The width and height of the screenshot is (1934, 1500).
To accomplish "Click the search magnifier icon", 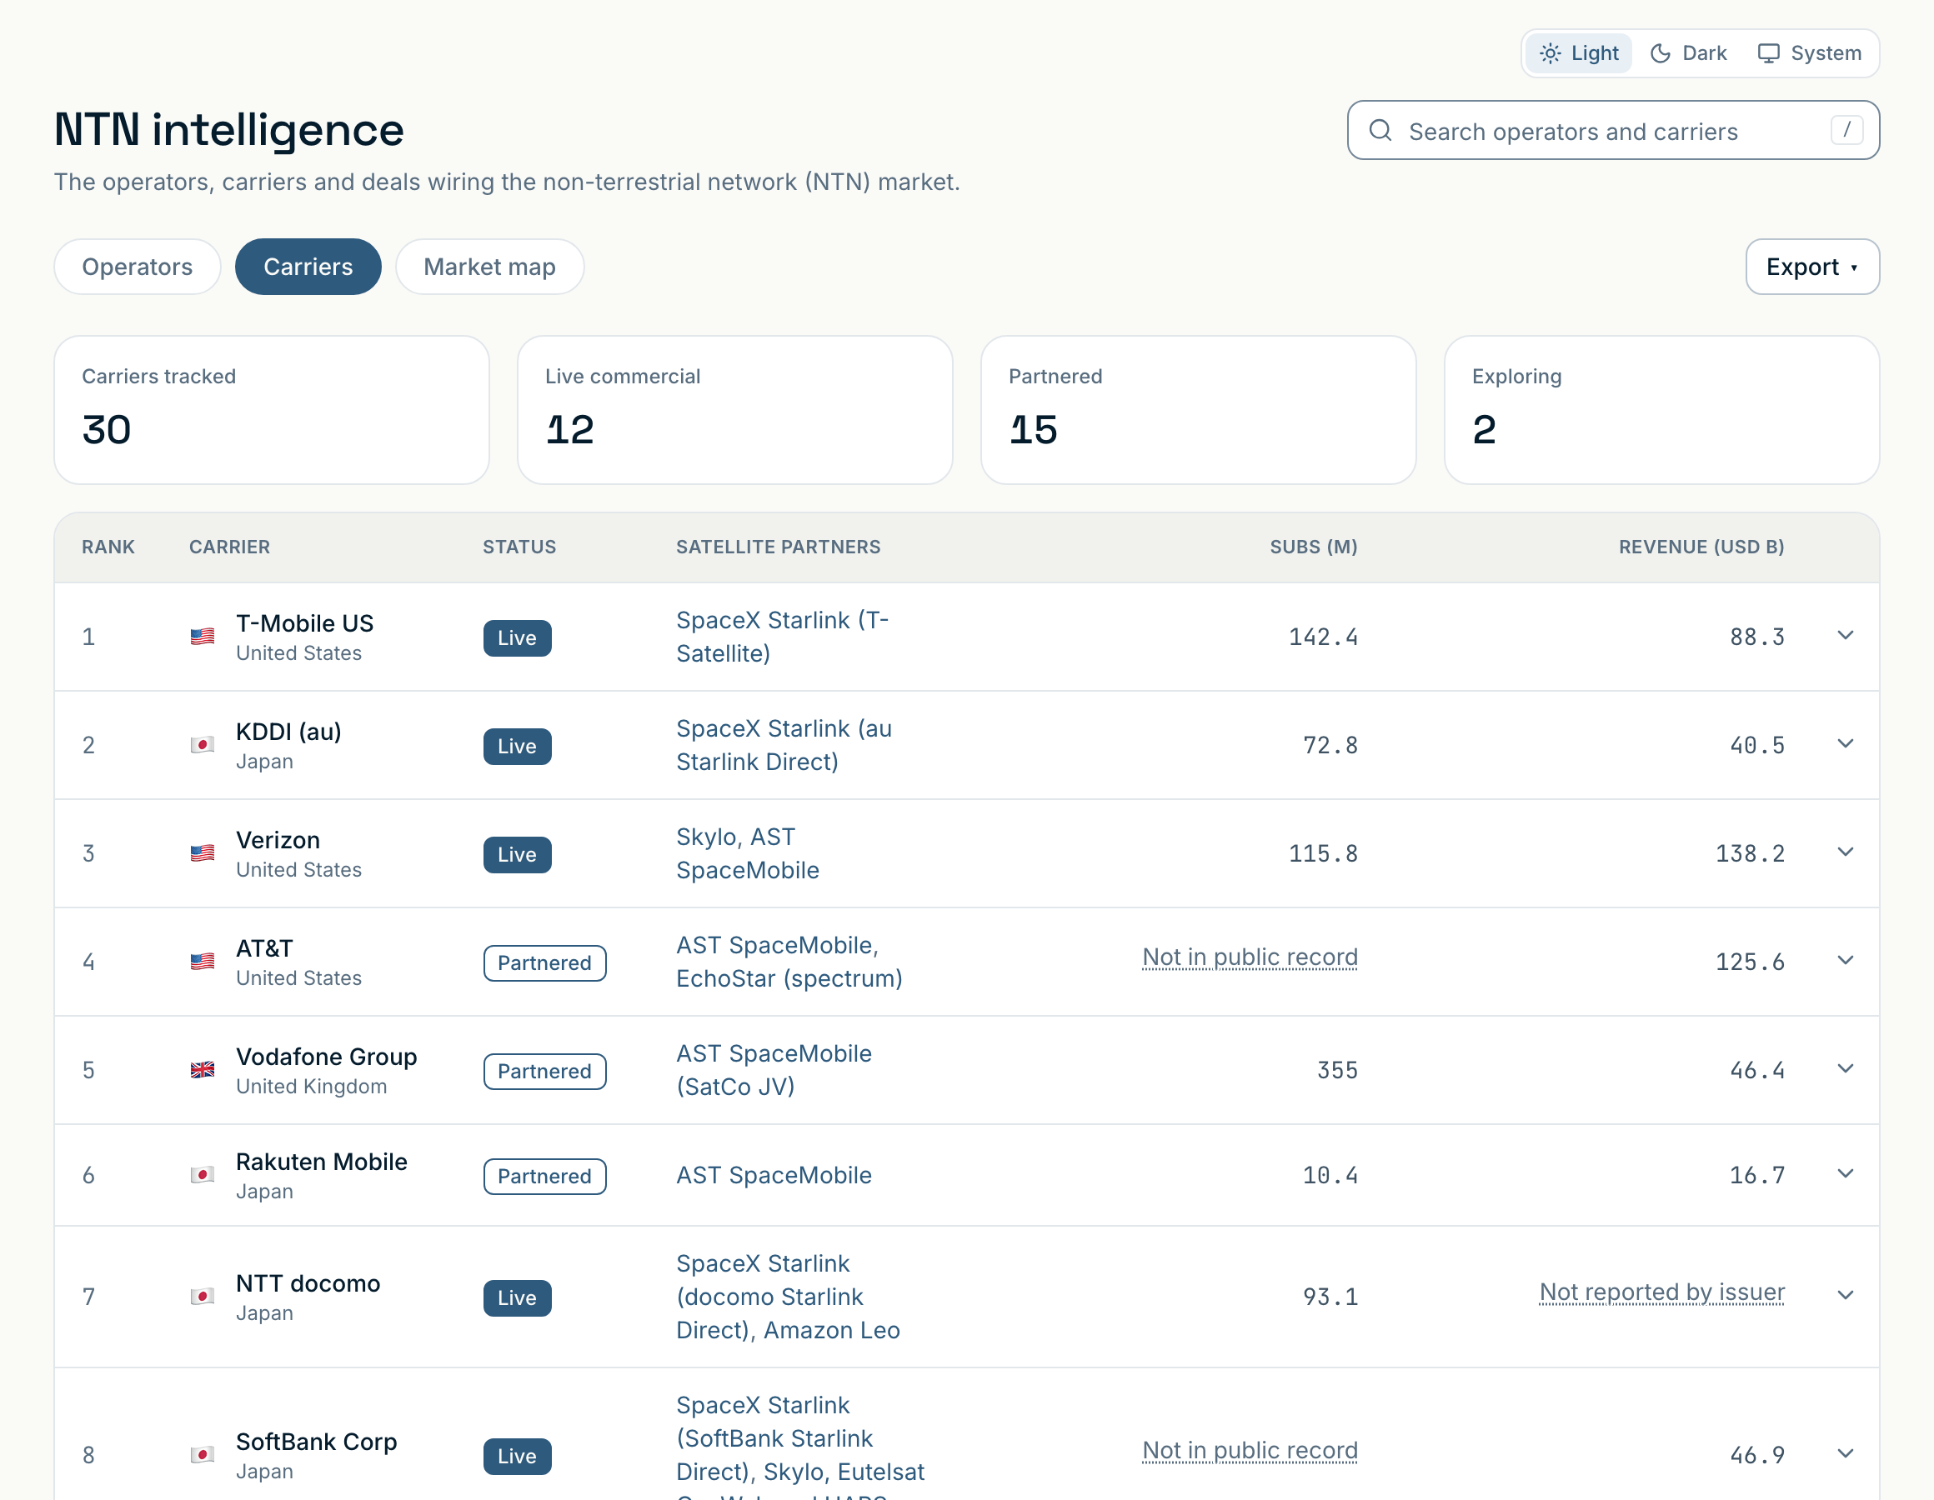I will pos(1380,131).
